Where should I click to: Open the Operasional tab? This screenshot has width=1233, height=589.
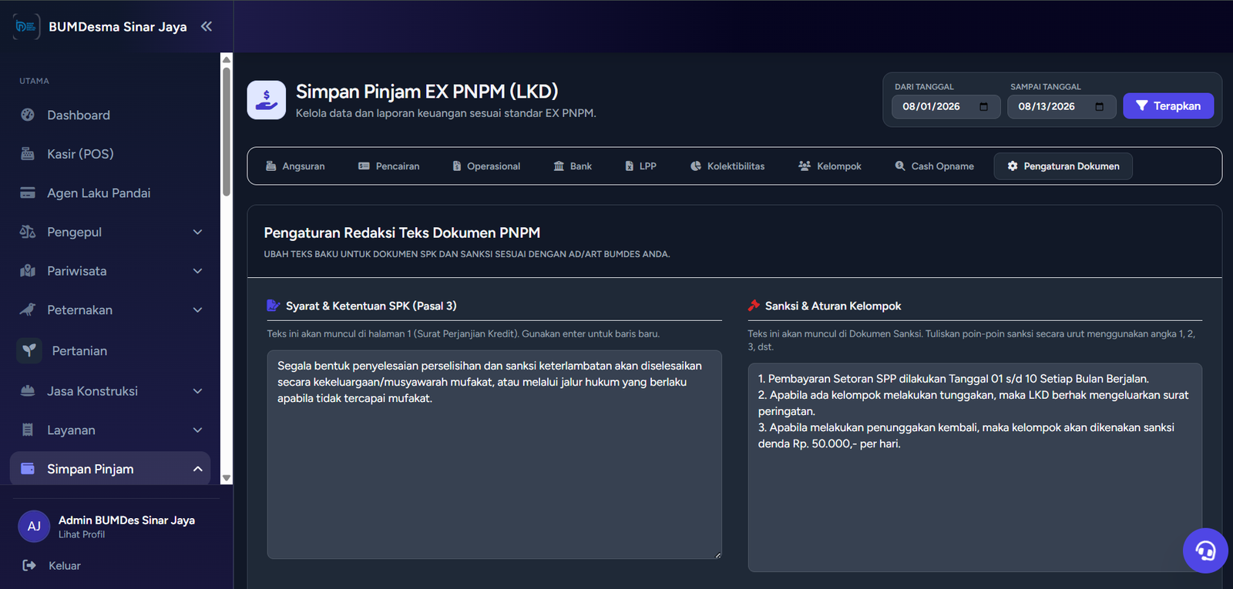pos(486,166)
